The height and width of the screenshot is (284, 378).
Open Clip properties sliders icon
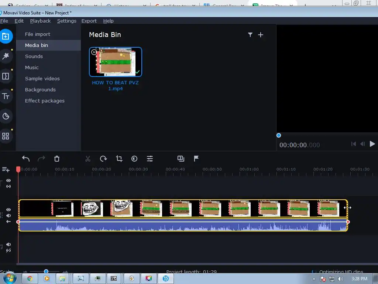150,159
